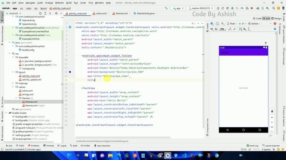This screenshot has width=286, height=160.
Task: Open the Problems tool window
Action: click(34, 145)
